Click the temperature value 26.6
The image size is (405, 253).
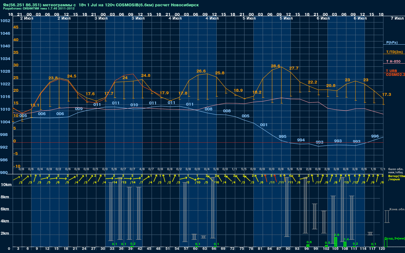[201, 71]
